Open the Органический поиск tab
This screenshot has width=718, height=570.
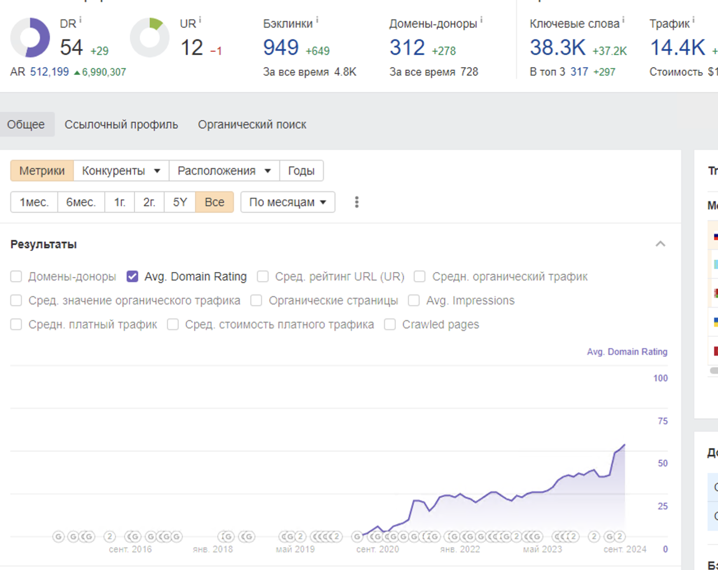click(252, 125)
